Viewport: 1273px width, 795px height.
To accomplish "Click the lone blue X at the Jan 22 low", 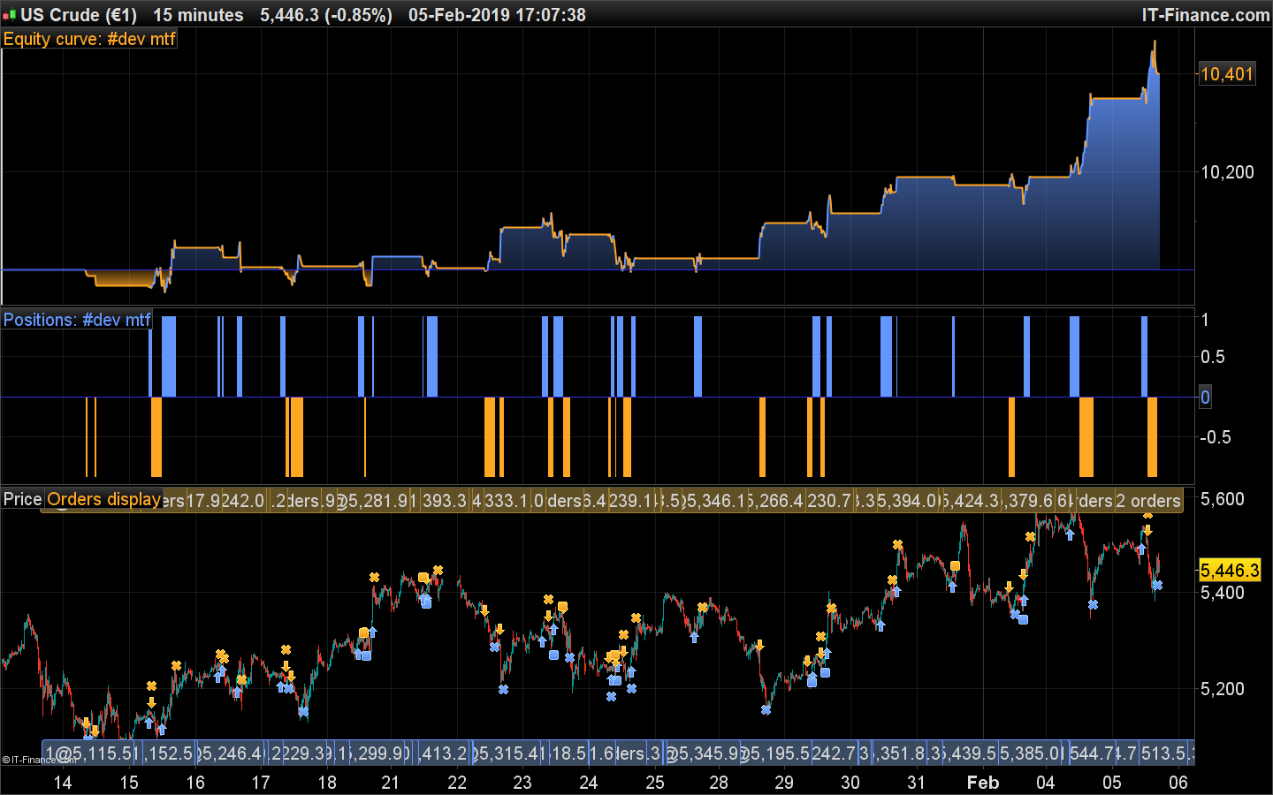I will (x=503, y=689).
